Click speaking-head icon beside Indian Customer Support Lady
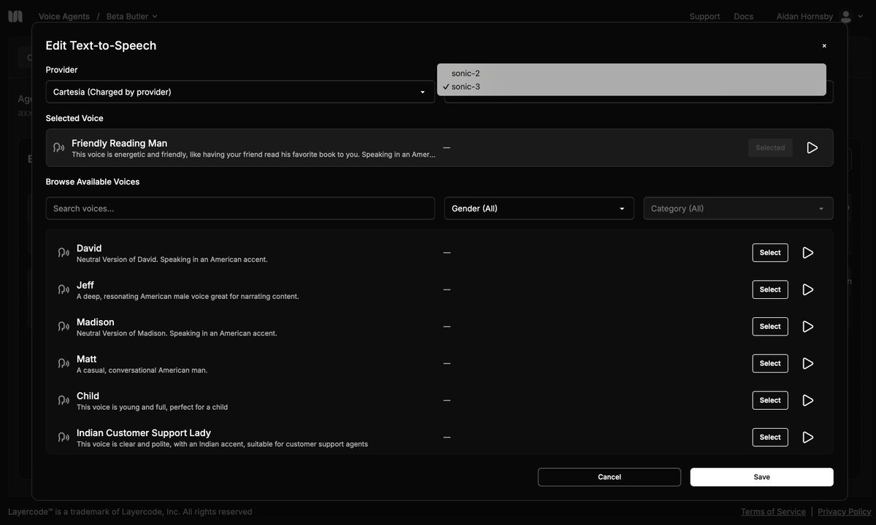Screen dimensions: 876x525 pyautogui.click(x=64, y=437)
